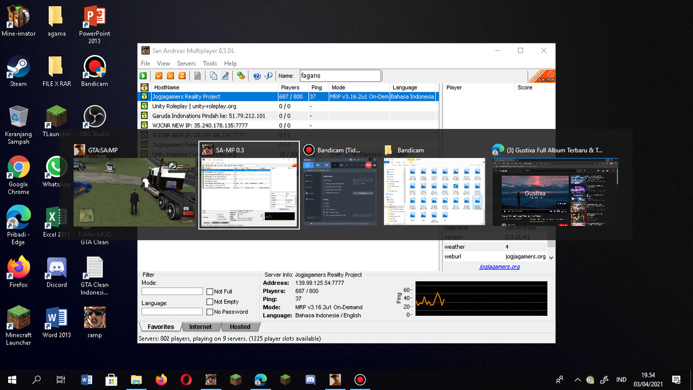Click the Help Topics question mark icon
The width and height of the screenshot is (693, 390).
coord(257,76)
